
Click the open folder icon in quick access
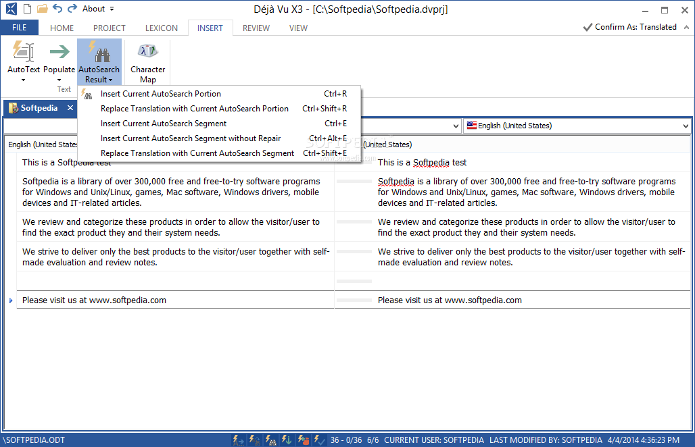click(x=42, y=9)
